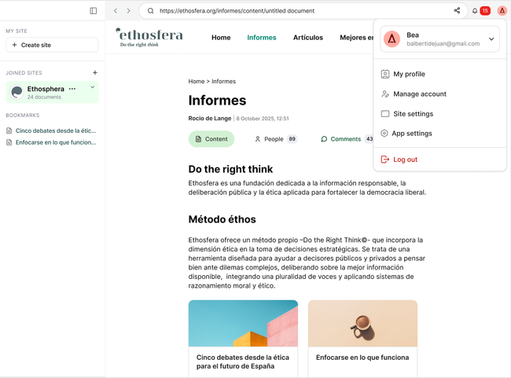Open My profile from menu
This screenshot has width=511, height=378.
click(x=409, y=74)
